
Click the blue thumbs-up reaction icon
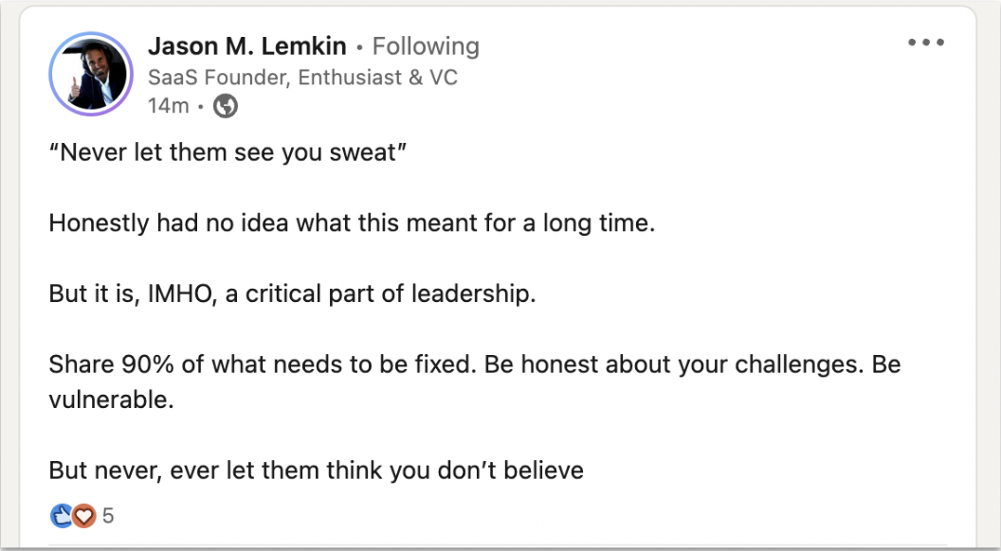[x=62, y=515]
